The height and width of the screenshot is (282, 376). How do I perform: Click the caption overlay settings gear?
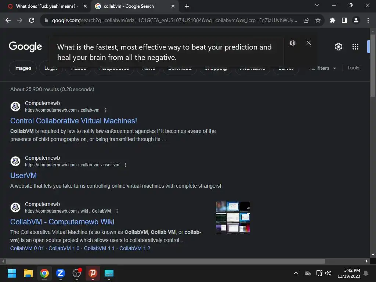click(293, 43)
